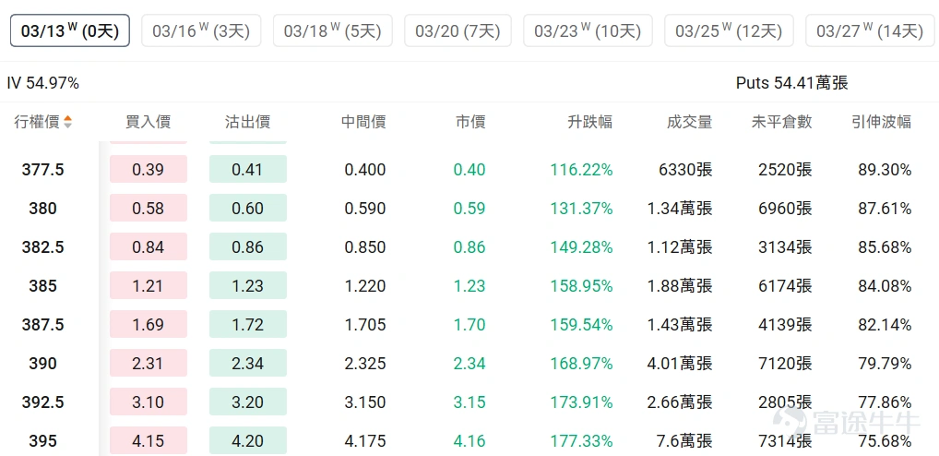Click bid price 4.15 for strike 395
939x456 pixels.
tap(149, 441)
